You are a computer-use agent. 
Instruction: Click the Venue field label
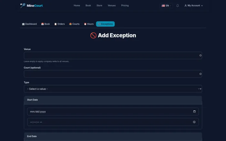tap(27, 49)
